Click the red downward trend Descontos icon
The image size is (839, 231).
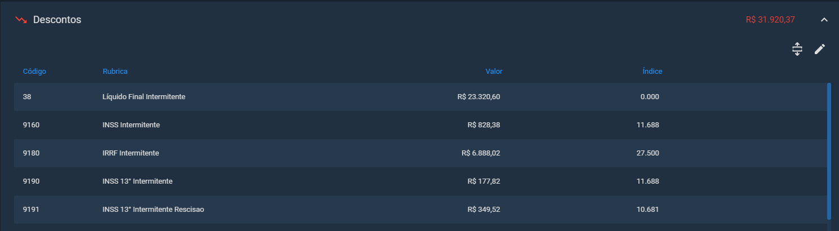click(x=21, y=20)
